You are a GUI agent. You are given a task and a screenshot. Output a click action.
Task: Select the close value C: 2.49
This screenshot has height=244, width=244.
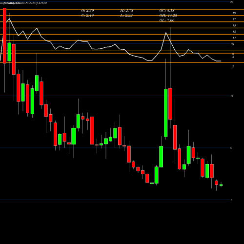[x=87, y=16]
